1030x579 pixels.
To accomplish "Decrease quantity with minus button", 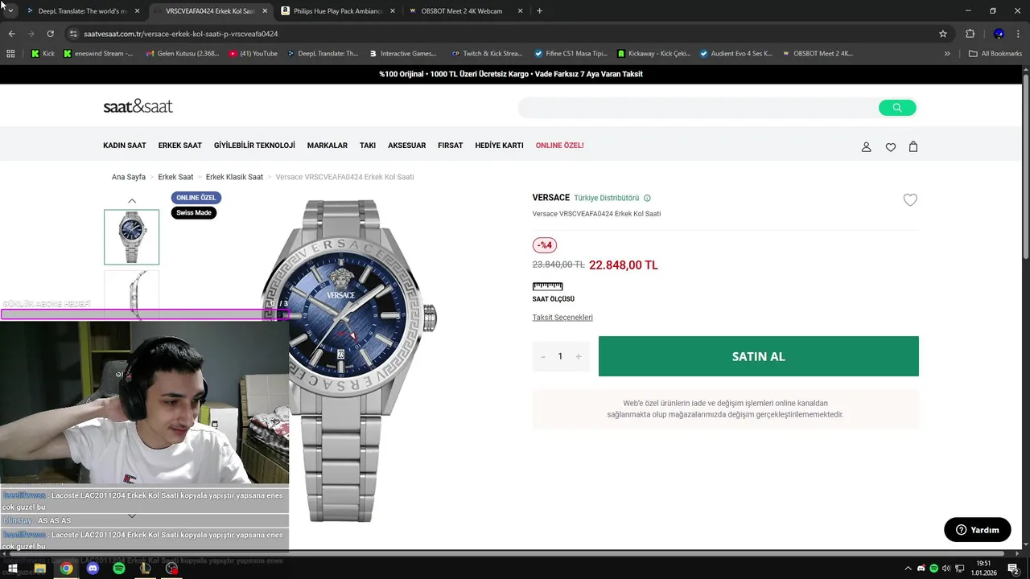I will click(543, 356).
